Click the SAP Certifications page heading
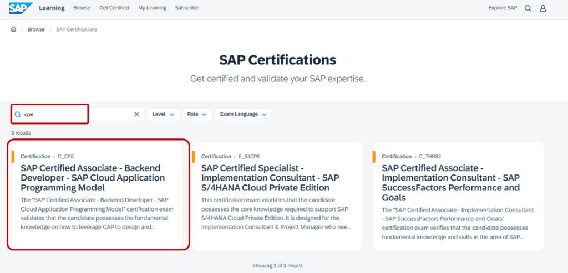 [x=277, y=60]
